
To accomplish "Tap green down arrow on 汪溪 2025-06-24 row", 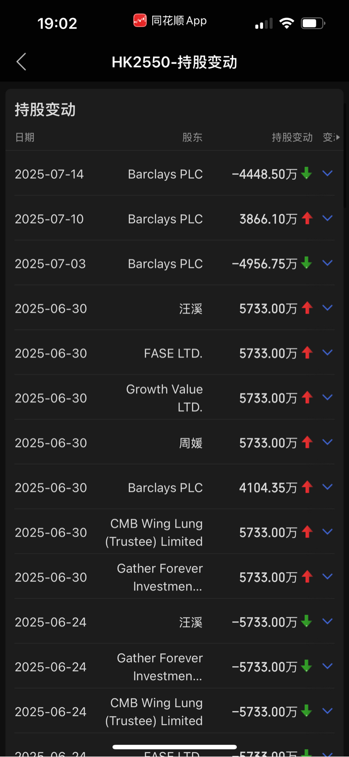I will (307, 621).
